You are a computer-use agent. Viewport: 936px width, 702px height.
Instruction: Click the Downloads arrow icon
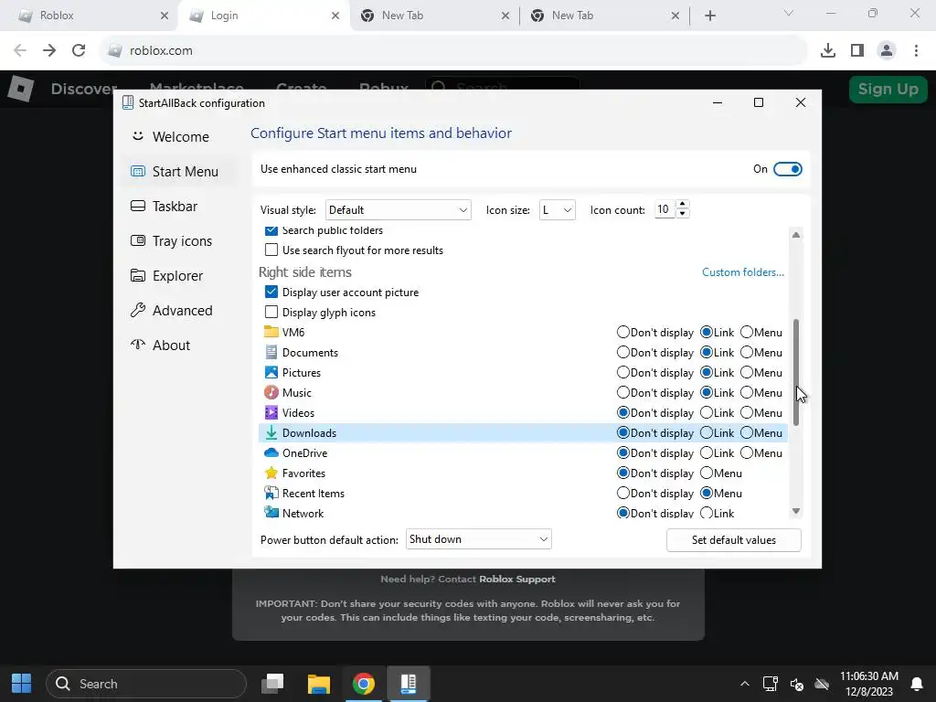271,432
